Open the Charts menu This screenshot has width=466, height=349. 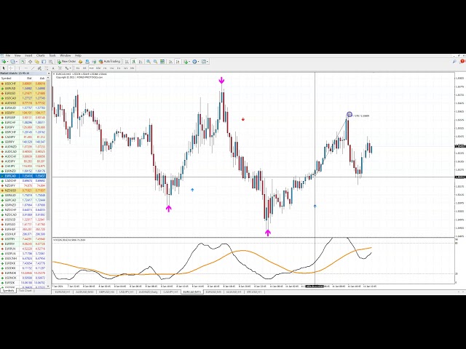[x=41, y=55]
